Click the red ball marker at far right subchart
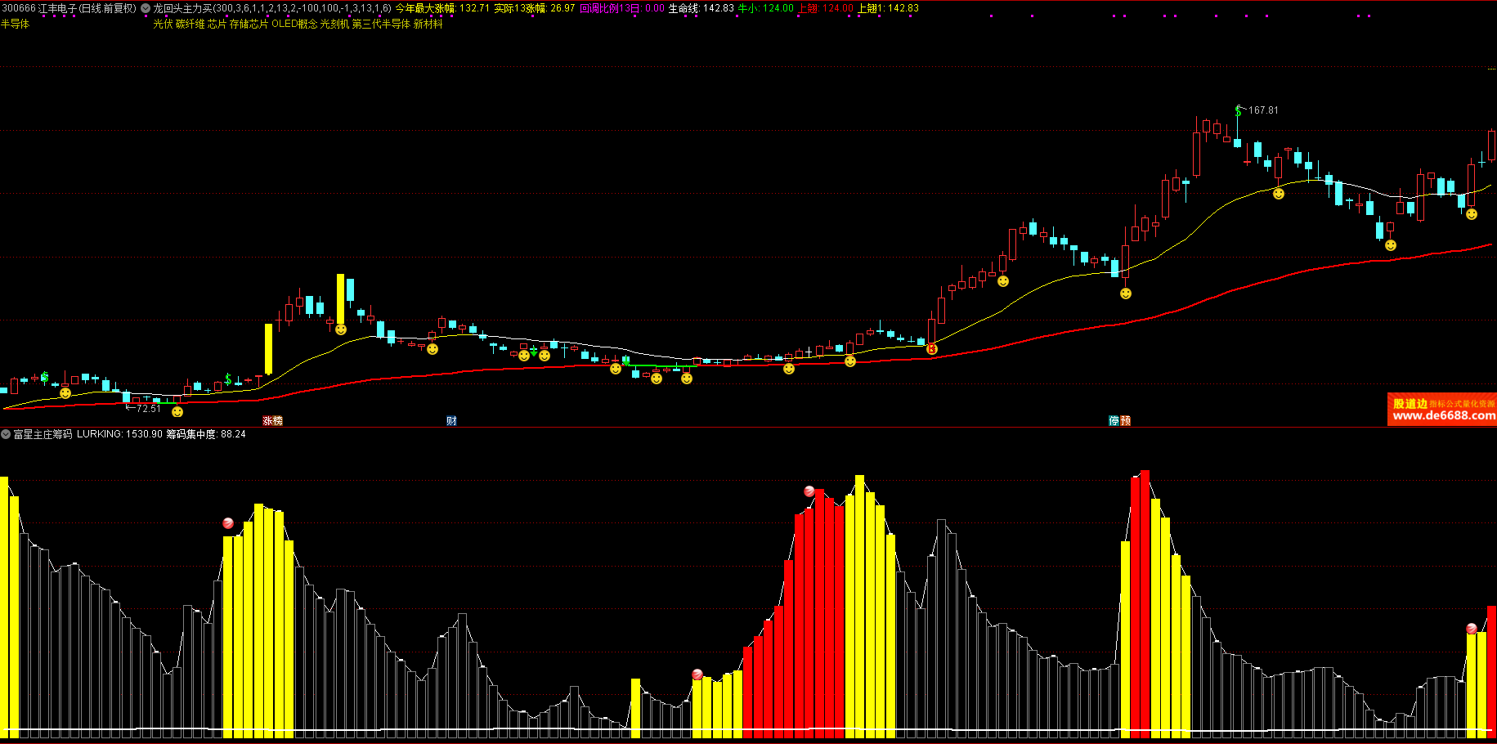 pos(1472,629)
